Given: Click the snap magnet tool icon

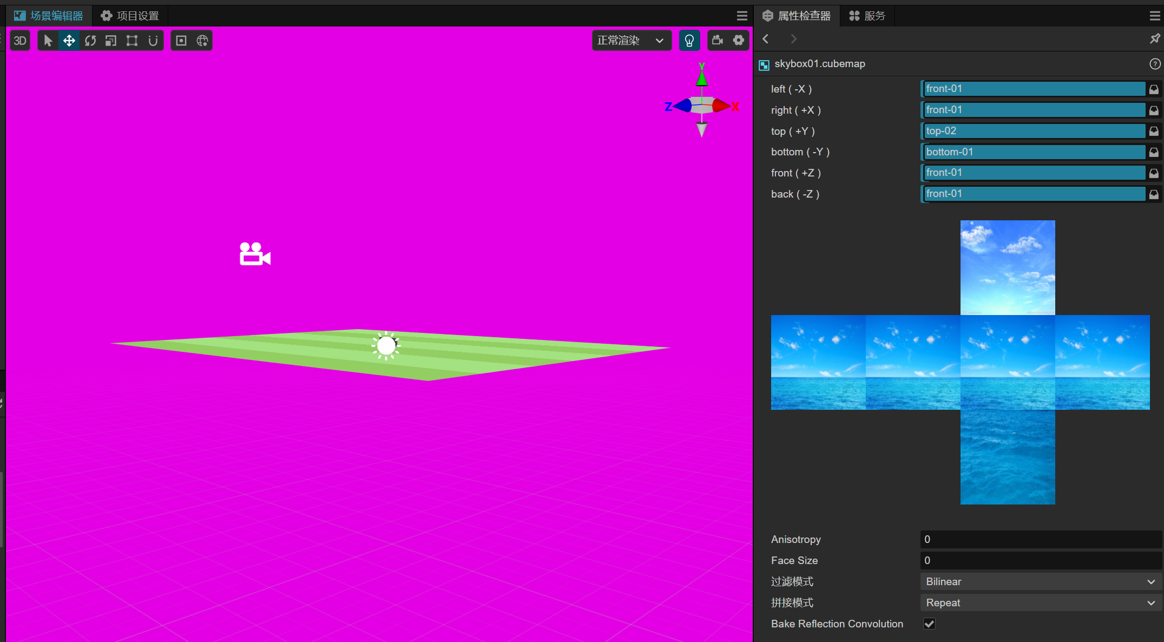Looking at the screenshot, I should click(153, 41).
